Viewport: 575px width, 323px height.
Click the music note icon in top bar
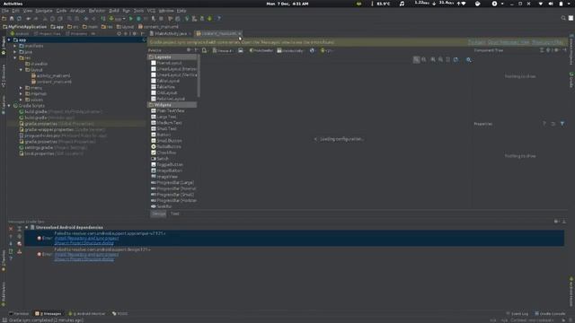(402, 4)
